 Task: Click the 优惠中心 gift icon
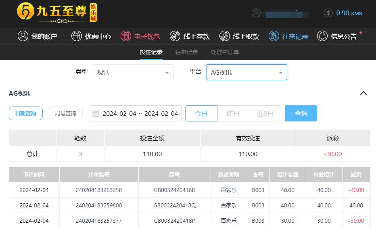(77, 36)
